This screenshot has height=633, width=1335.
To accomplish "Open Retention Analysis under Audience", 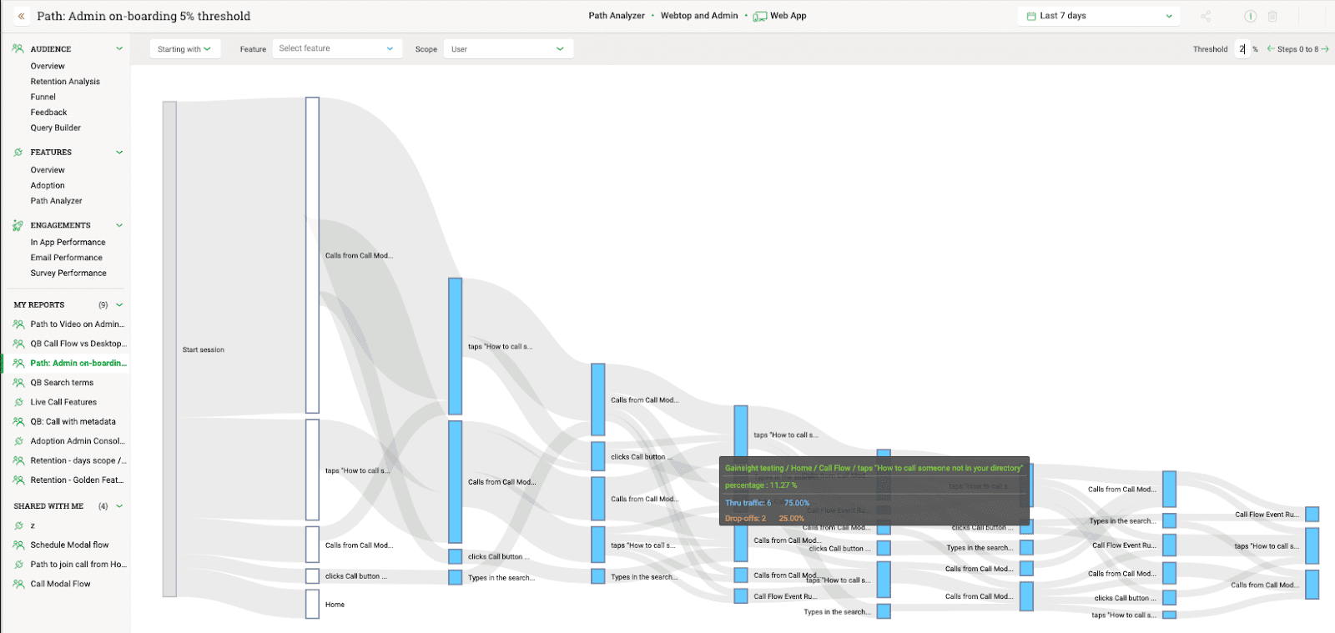I will [x=65, y=82].
